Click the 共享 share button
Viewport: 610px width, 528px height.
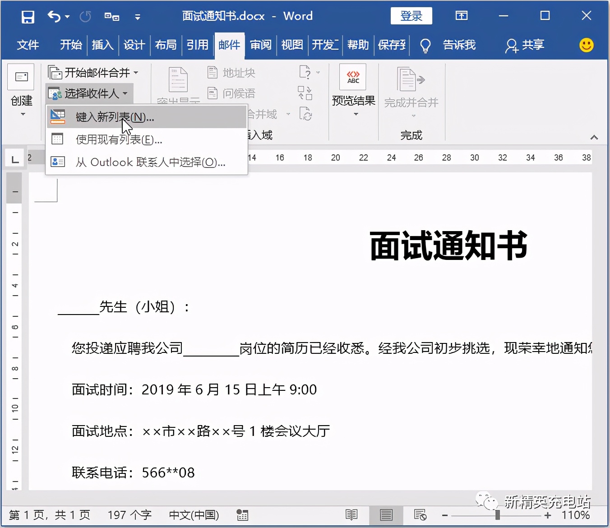(525, 45)
